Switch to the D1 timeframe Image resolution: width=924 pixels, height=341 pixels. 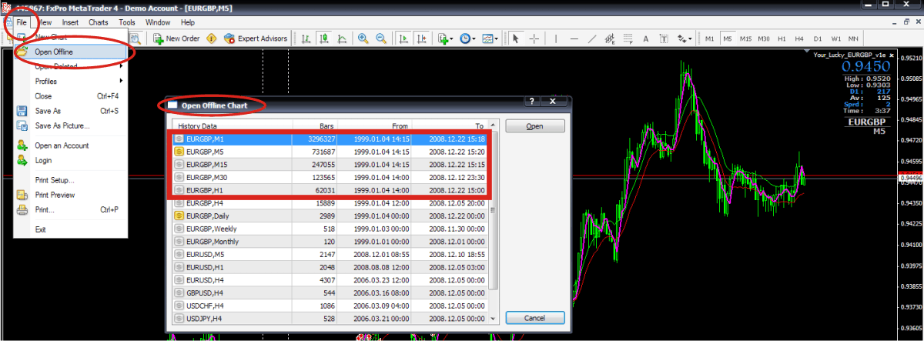click(x=818, y=38)
